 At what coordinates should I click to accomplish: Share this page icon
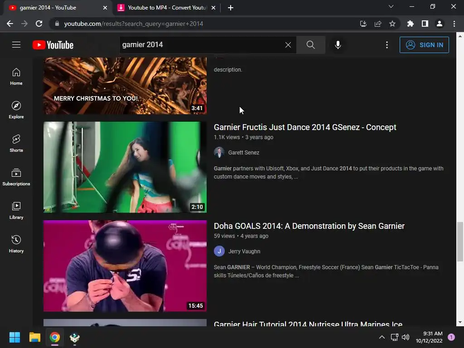(x=378, y=24)
